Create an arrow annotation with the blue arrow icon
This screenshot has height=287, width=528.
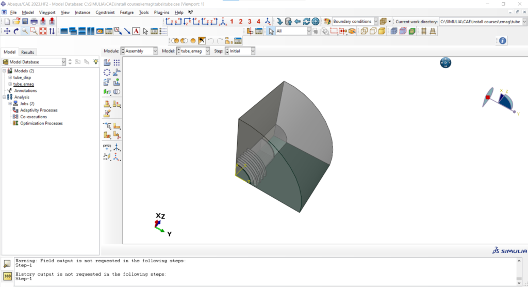tap(127, 31)
